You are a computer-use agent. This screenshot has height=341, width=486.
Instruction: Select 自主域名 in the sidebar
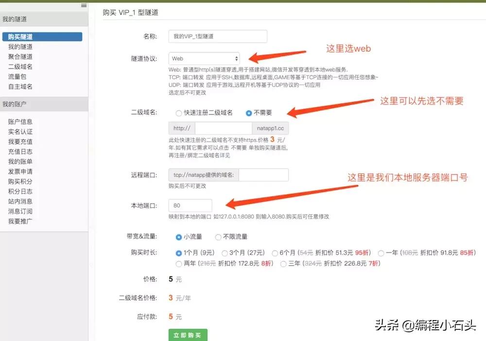[x=20, y=86]
